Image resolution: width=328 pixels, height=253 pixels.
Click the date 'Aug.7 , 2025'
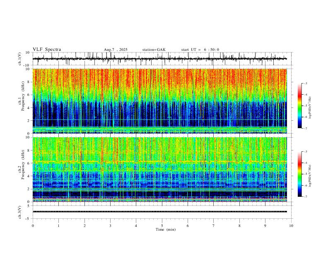(x=116, y=50)
